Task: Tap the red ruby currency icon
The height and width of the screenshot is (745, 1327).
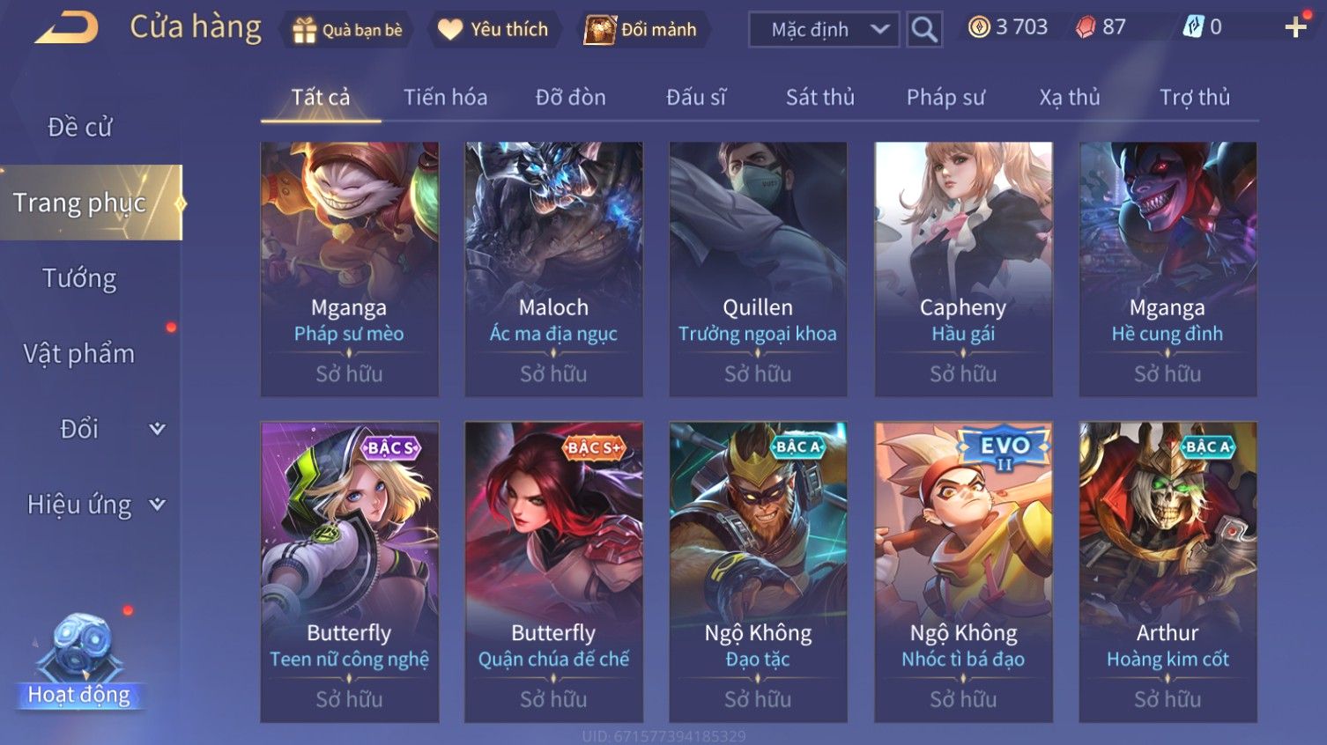Action: click(1086, 27)
